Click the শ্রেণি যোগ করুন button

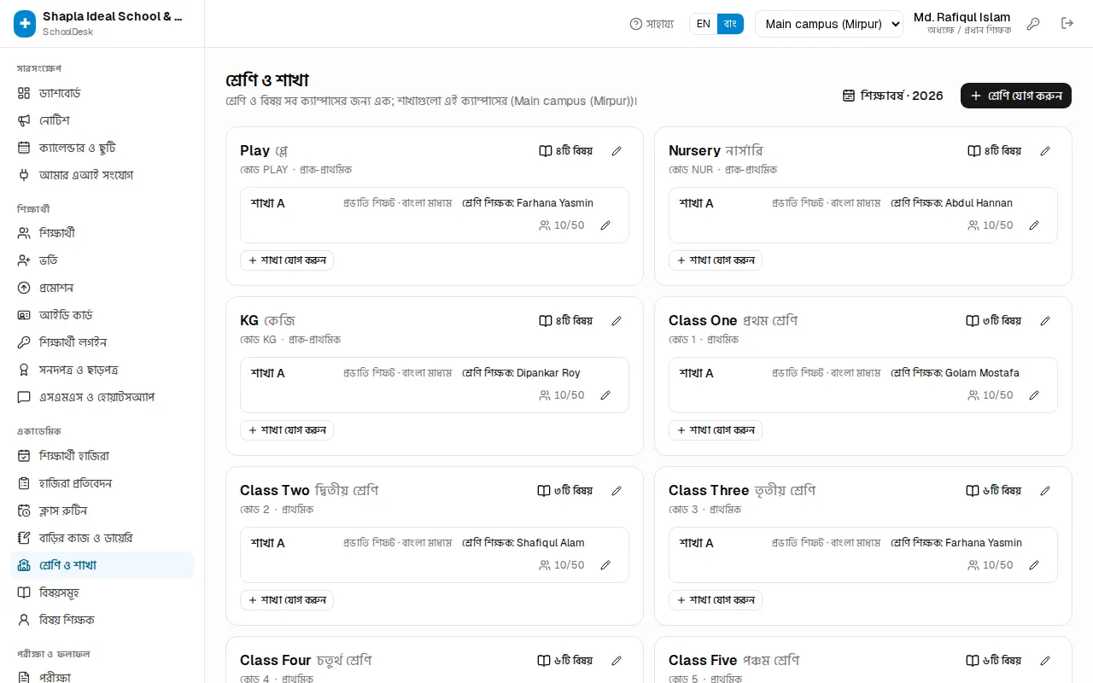[1016, 96]
